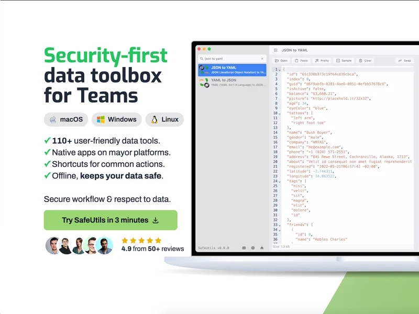Click the SafeUtils v0.0.0 version label
The width and height of the screenshot is (419, 314).
(x=213, y=248)
